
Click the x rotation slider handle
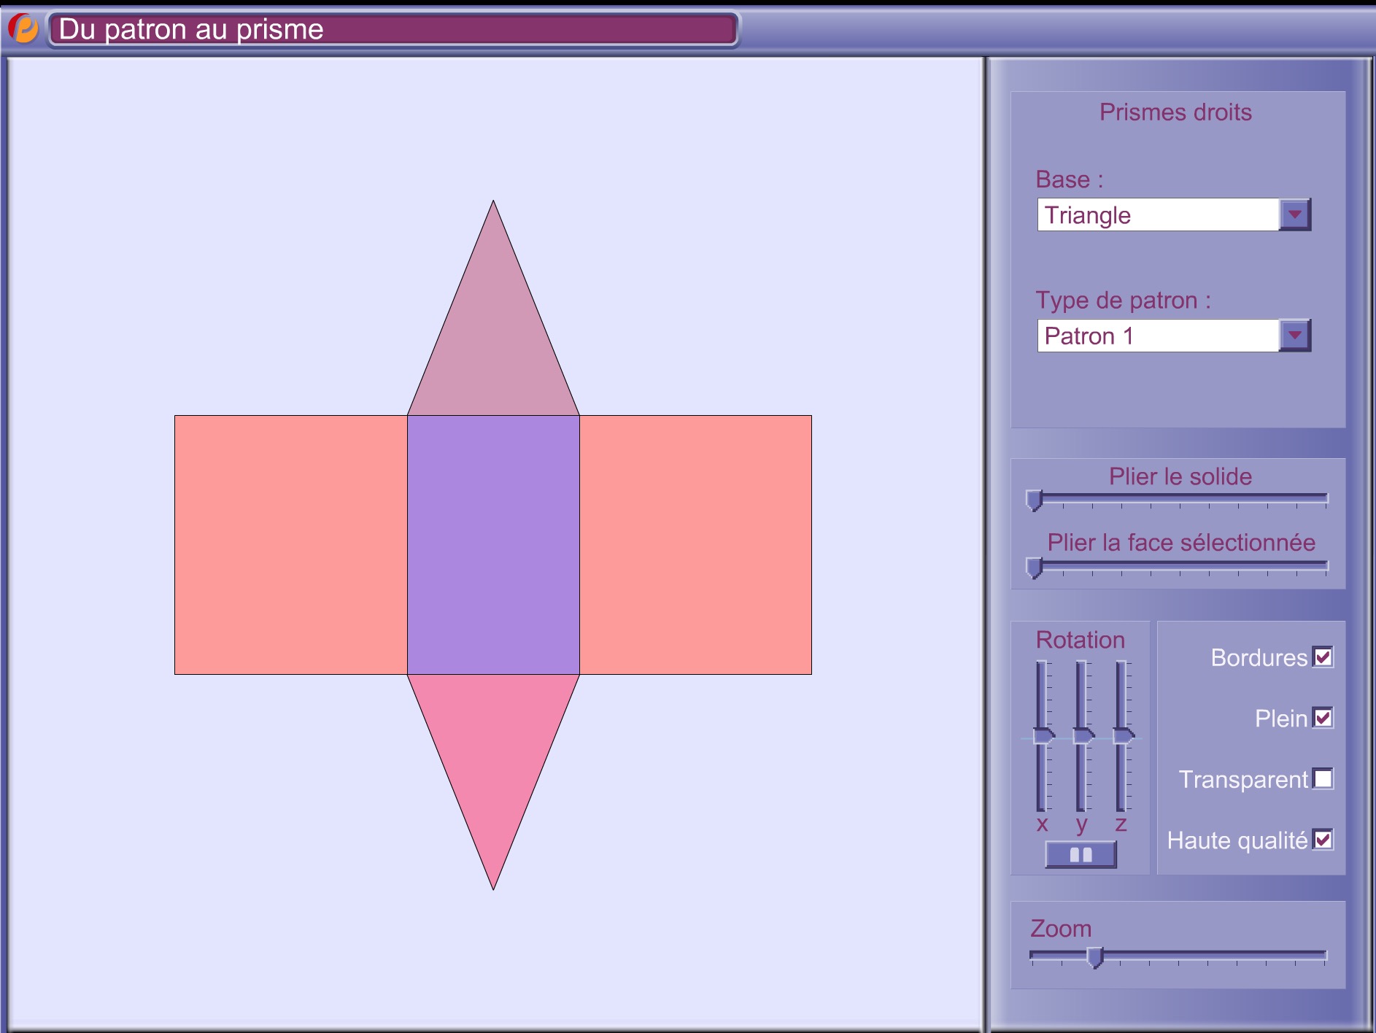[x=1044, y=735]
